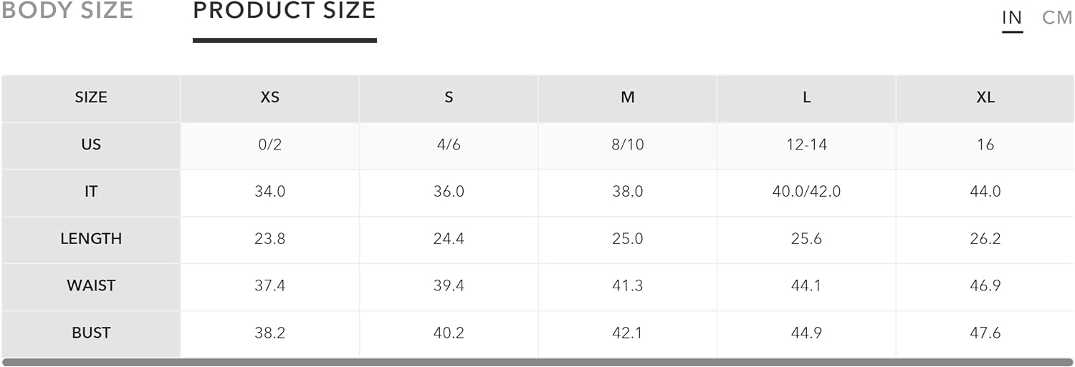Switch to the BODY SIZE tab
The image size is (1075, 367).
tap(67, 11)
